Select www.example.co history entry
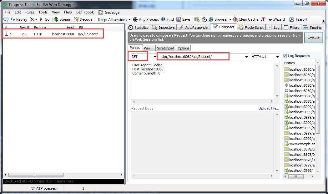Viewport: 328px width, 194px height. point(300,144)
